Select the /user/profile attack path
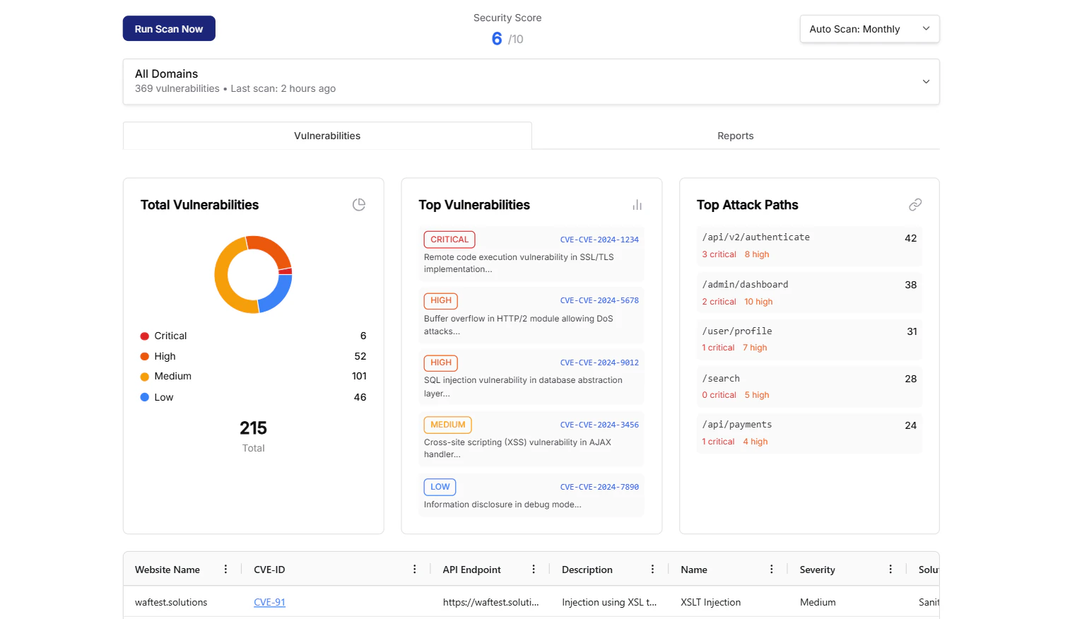 point(809,339)
